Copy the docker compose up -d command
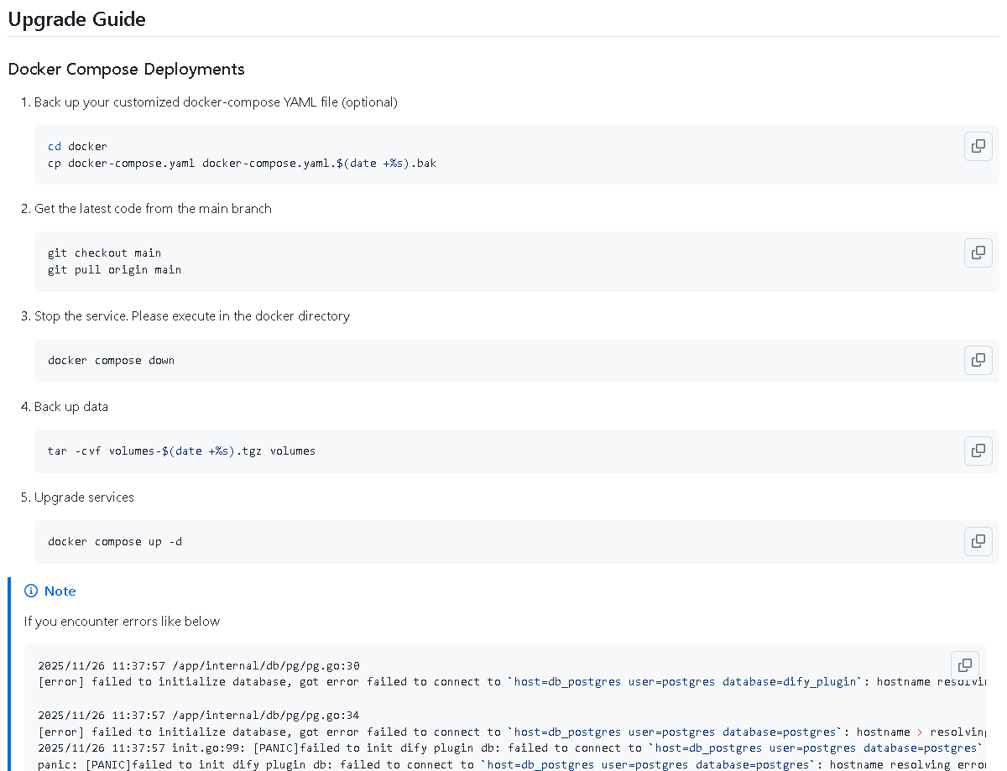This screenshot has width=1007, height=771. point(978,541)
